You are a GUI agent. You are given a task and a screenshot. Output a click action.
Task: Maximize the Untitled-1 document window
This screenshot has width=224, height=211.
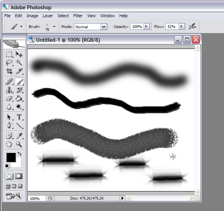187,40
